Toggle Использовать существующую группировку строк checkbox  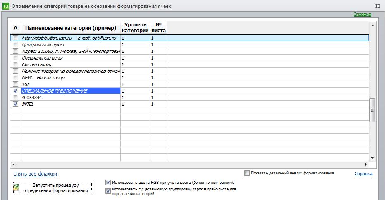tap(108, 191)
